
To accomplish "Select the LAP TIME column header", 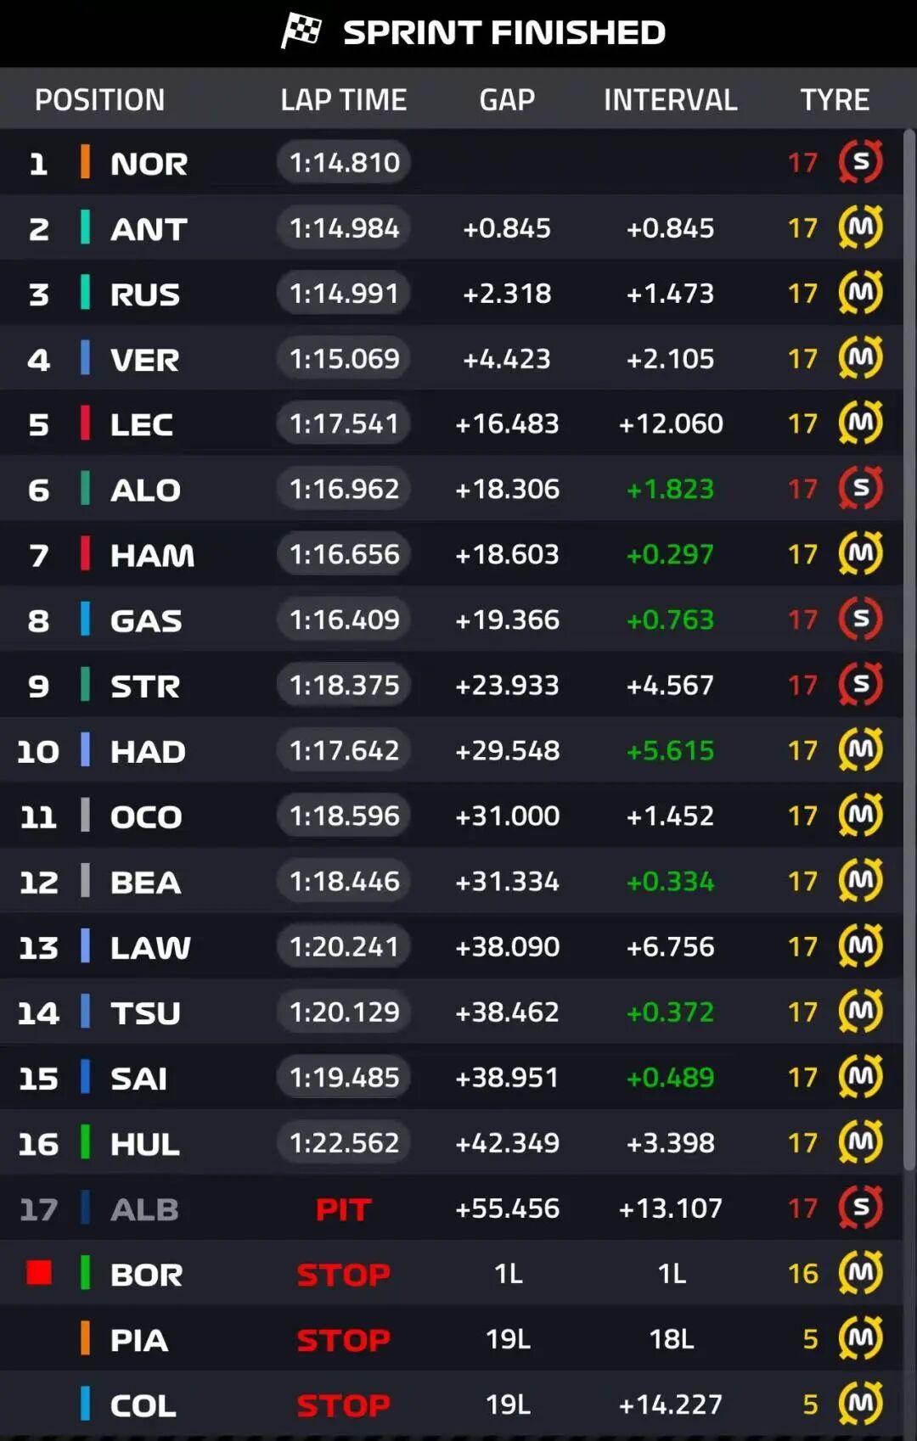I will click(343, 99).
